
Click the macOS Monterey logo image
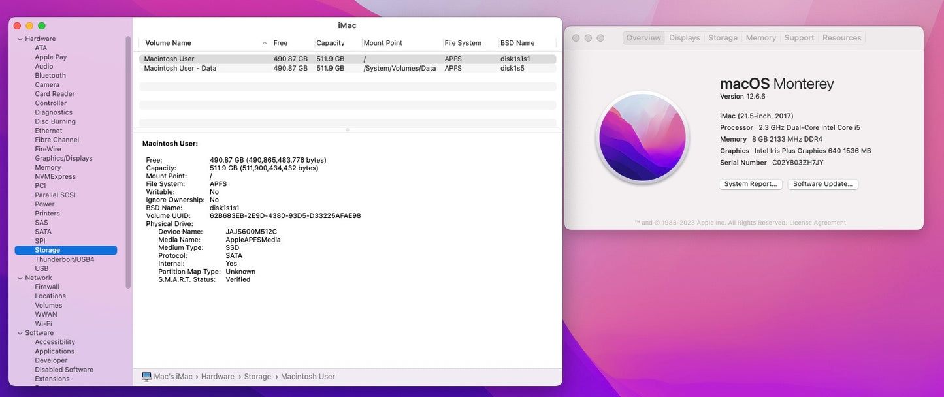coord(642,138)
